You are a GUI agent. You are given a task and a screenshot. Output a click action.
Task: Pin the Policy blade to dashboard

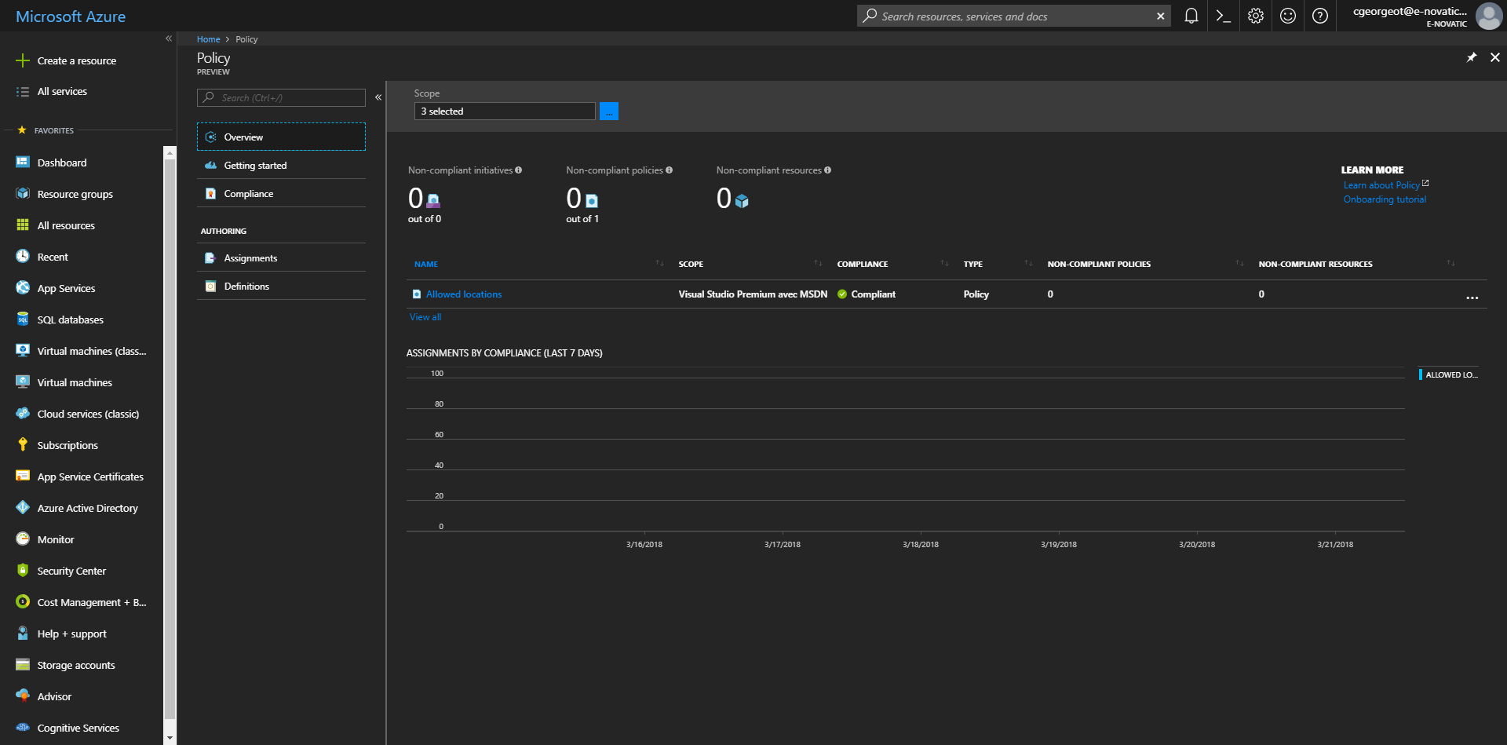point(1471,57)
